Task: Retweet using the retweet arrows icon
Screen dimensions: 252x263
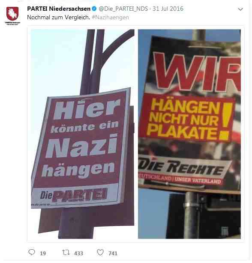Action: pos(66,252)
